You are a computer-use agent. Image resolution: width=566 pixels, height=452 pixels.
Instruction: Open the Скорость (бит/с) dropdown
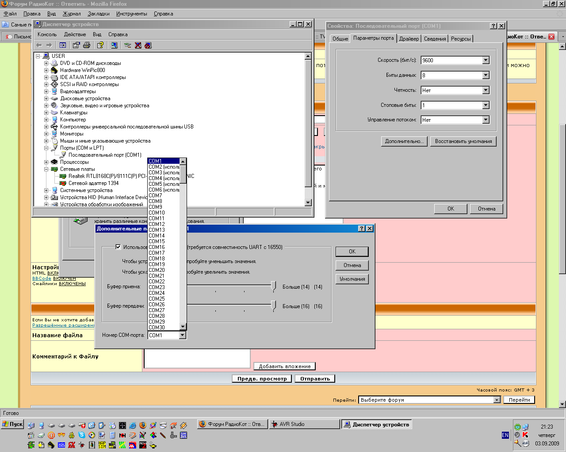pos(486,60)
